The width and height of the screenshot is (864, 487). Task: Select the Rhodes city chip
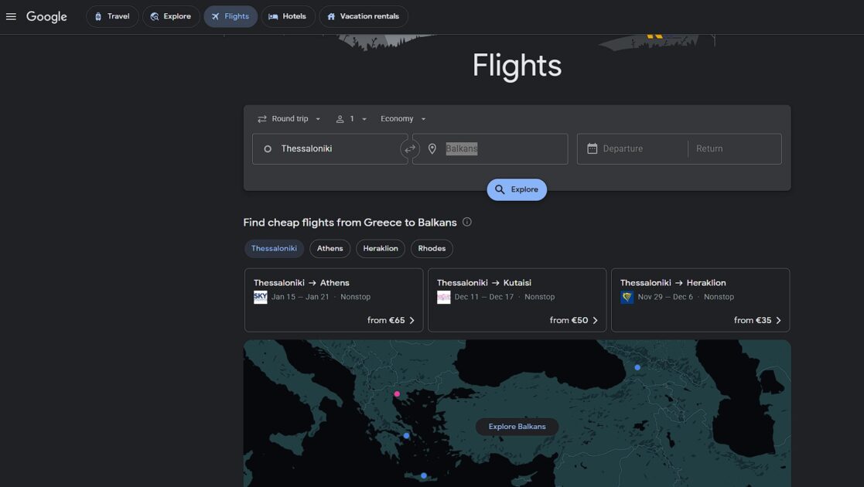(432, 248)
